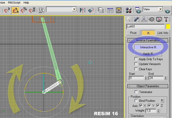Open the Utilities hammer panel
The image size is (172, 118).
[167, 20]
